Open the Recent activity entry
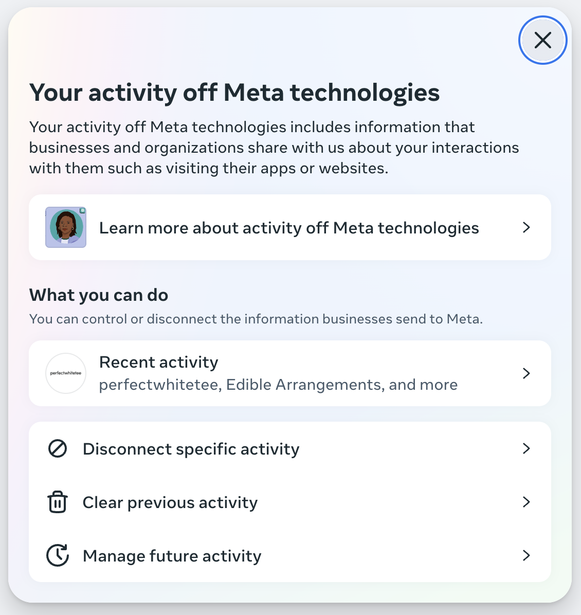581x615 pixels. [x=159, y=363]
